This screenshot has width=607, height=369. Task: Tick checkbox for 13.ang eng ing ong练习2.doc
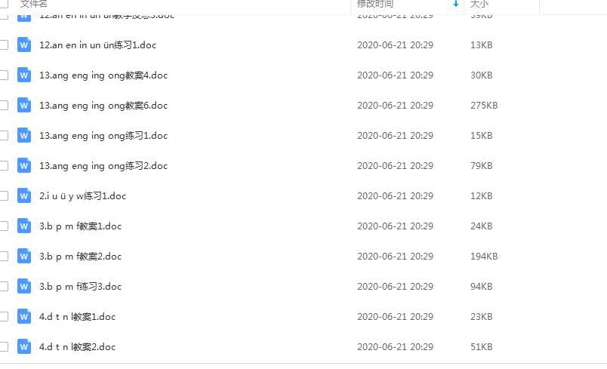point(4,165)
